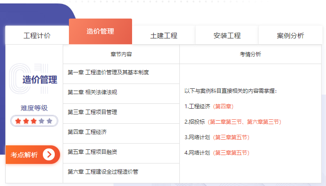The image size is (326, 186).
Task: Click the 章节内容 column header
Action: 121,54
